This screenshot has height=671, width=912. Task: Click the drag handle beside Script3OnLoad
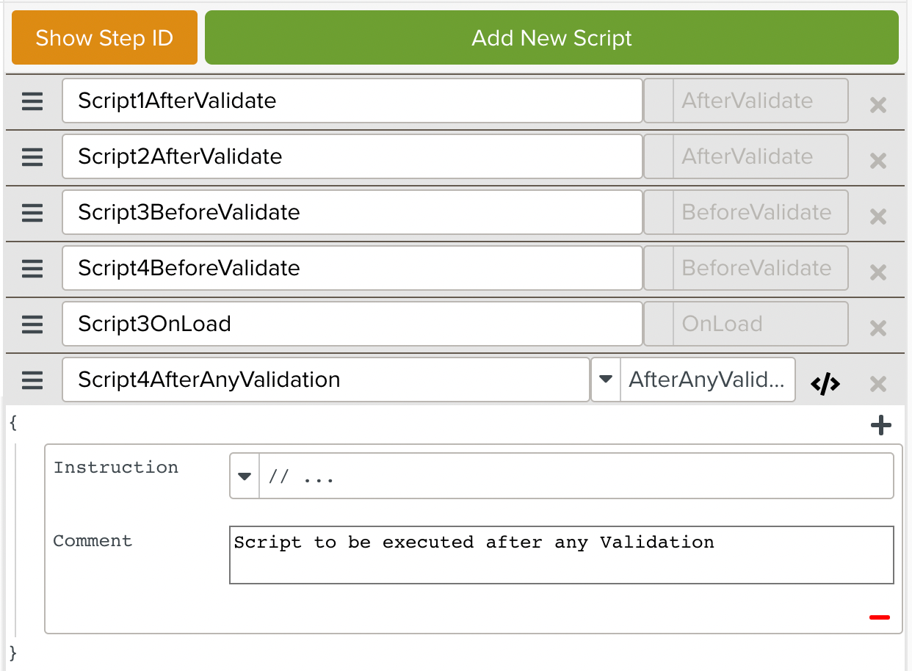tap(32, 325)
